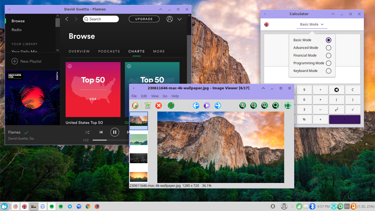Open the Calculator app icon menu
This screenshot has height=211, width=375.
tap(266, 24)
